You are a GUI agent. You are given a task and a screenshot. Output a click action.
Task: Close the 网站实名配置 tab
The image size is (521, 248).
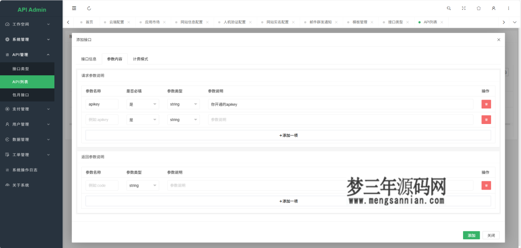[x=293, y=22]
